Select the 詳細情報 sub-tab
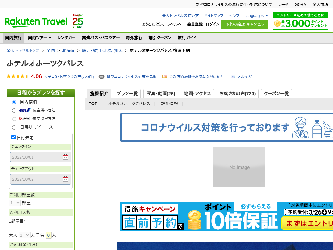 point(169,104)
